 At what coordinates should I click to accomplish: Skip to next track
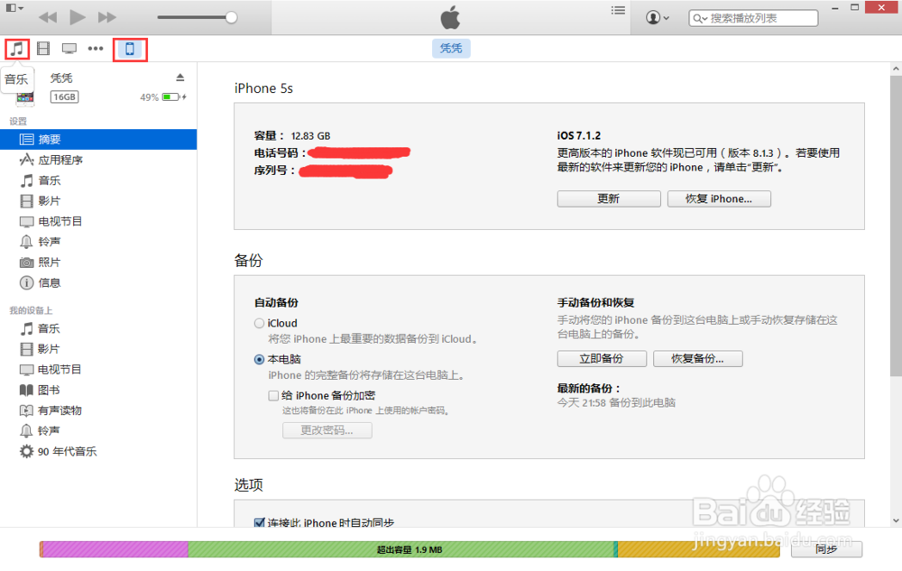[107, 17]
